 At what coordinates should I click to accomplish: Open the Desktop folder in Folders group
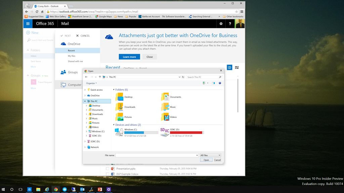pyautogui.click(x=124, y=97)
